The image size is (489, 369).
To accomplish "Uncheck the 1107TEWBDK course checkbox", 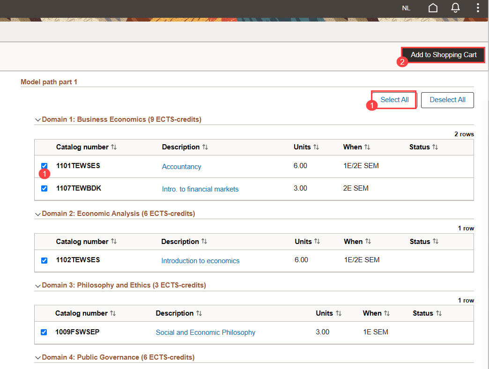I will [44, 189].
